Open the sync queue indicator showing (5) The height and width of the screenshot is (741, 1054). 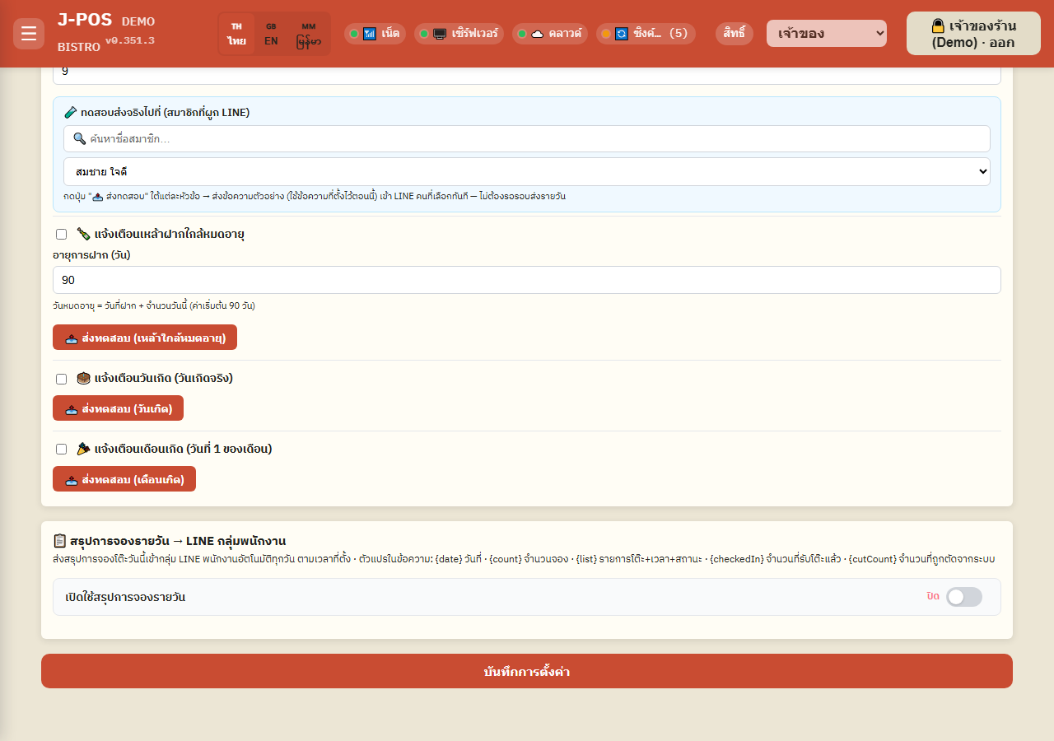646,34
